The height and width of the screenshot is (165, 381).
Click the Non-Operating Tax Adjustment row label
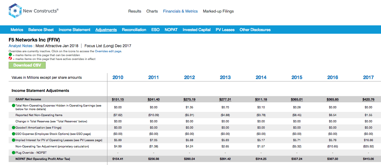coord(52,147)
